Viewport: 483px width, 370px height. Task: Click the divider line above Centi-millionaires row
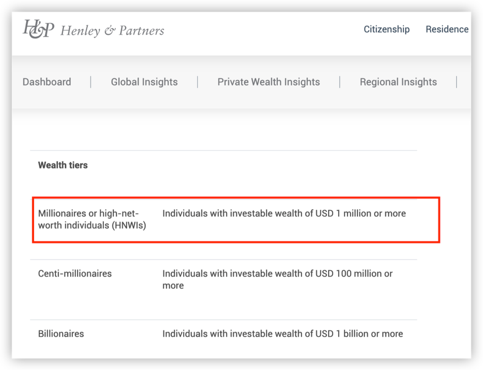click(x=224, y=260)
